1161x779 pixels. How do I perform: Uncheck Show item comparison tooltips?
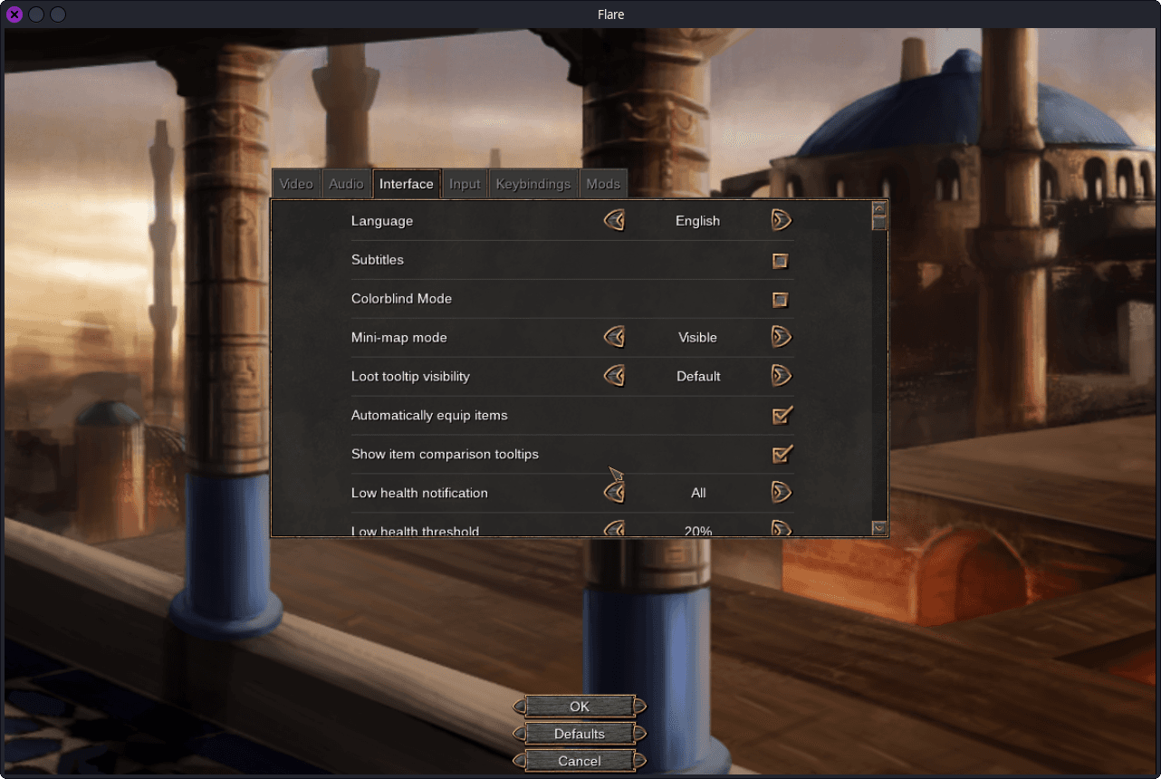[x=782, y=455]
